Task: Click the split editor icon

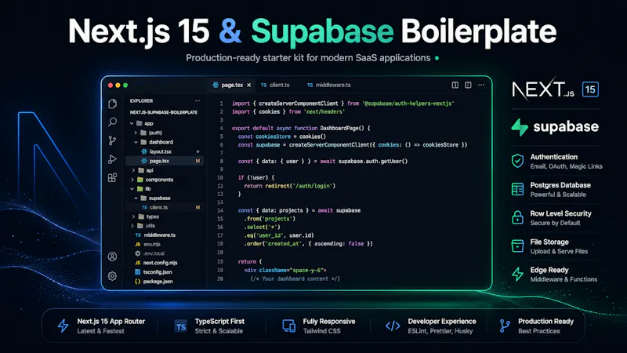Action: 455,85
